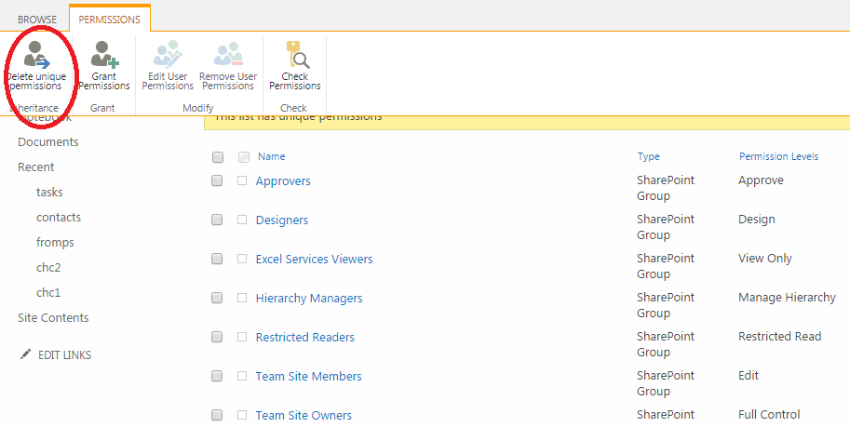850x427 pixels.
Task: Click SharePoint Group type in Approvers row
Action: pos(666,188)
